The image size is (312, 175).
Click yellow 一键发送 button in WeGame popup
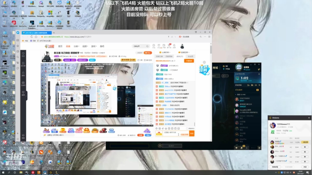pyautogui.click(x=305, y=142)
